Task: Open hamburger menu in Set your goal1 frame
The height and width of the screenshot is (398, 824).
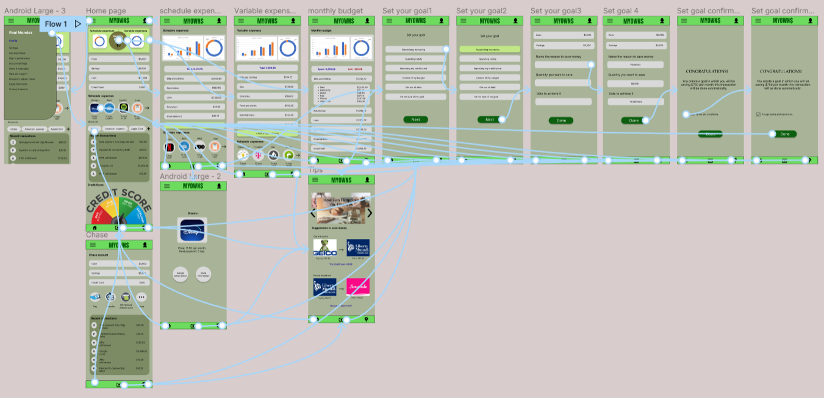Action: coord(389,21)
